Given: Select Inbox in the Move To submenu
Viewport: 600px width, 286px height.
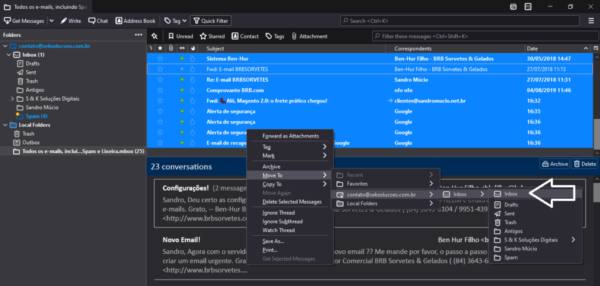Looking at the screenshot, I should (x=510, y=194).
